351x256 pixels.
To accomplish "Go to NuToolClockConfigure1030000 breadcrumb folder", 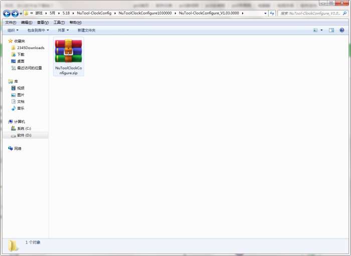I will [x=145, y=13].
